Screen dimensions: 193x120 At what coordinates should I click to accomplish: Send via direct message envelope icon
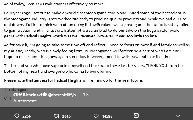136,116
